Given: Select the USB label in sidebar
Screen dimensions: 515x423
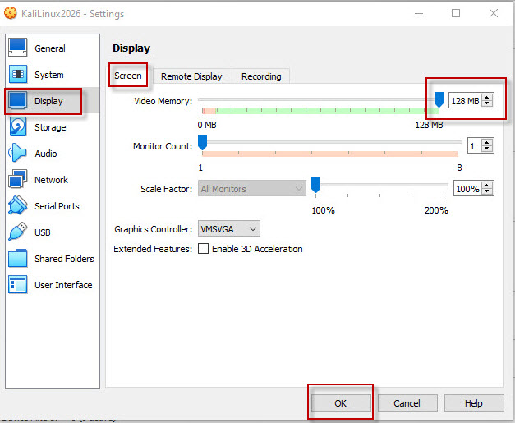Looking at the screenshot, I should (43, 232).
